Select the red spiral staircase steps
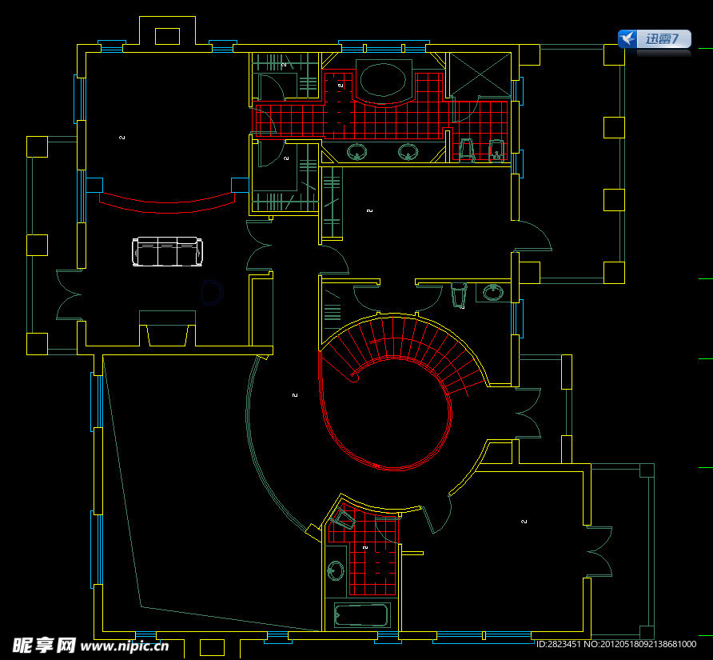This screenshot has width=713, height=660. pos(416,344)
